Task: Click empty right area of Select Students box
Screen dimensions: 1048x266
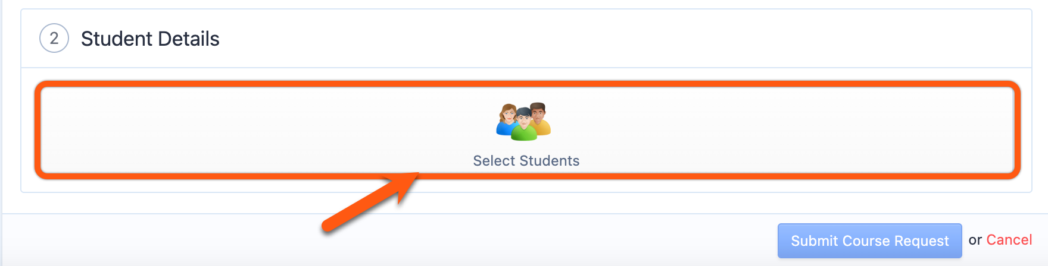Action: (804, 131)
